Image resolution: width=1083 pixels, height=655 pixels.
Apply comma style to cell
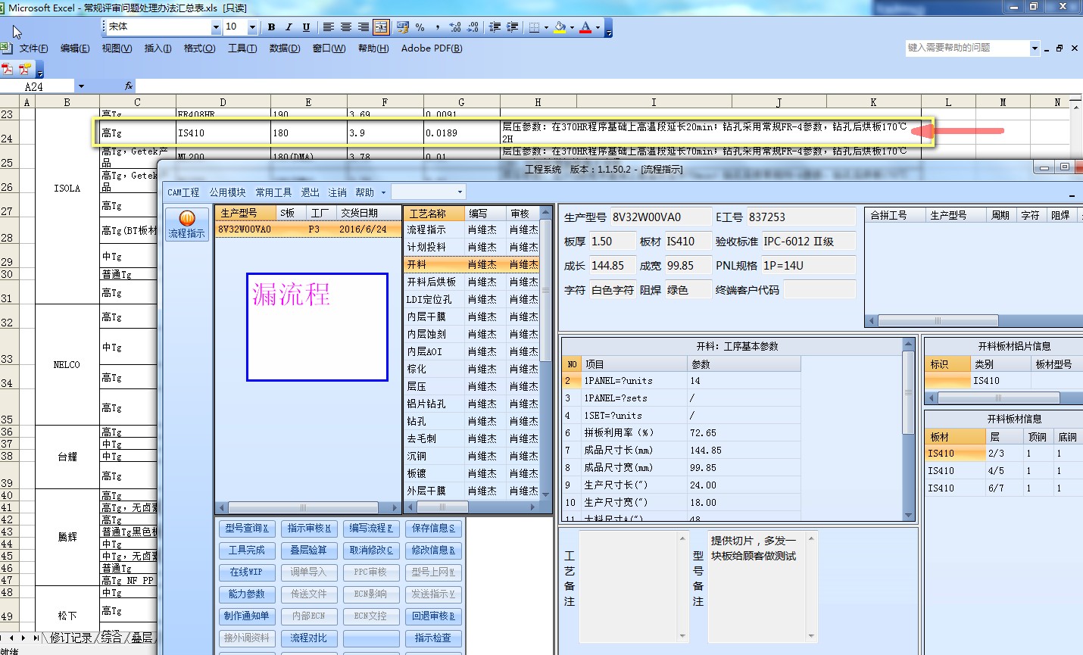click(x=438, y=27)
